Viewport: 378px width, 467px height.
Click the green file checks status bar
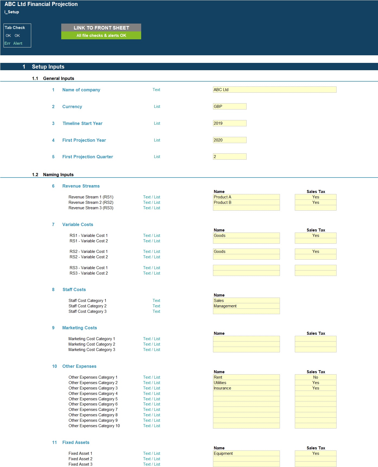101,36
